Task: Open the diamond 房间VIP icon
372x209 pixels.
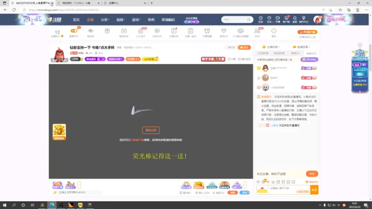Action: (224, 33)
